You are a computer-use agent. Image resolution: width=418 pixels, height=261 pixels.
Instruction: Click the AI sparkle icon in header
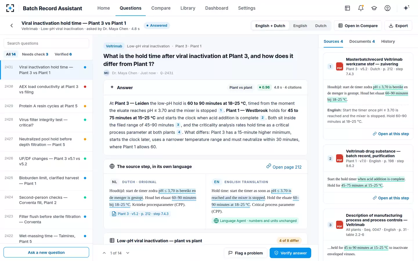(x=406, y=8)
